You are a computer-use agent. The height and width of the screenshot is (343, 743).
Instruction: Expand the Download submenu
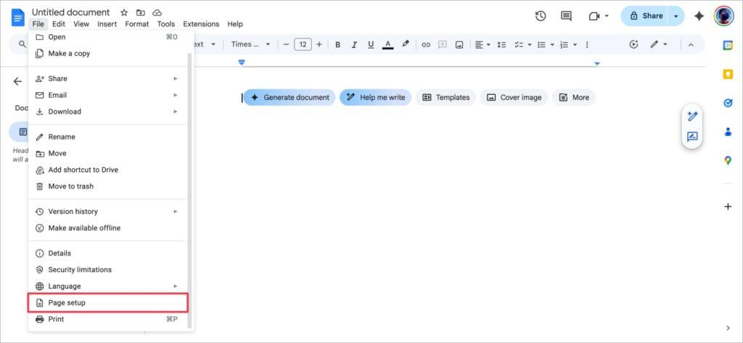tap(108, 112)
